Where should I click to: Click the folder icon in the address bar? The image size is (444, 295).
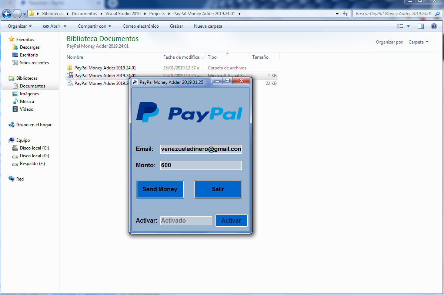pyautogui.click(x=31, y=14)
